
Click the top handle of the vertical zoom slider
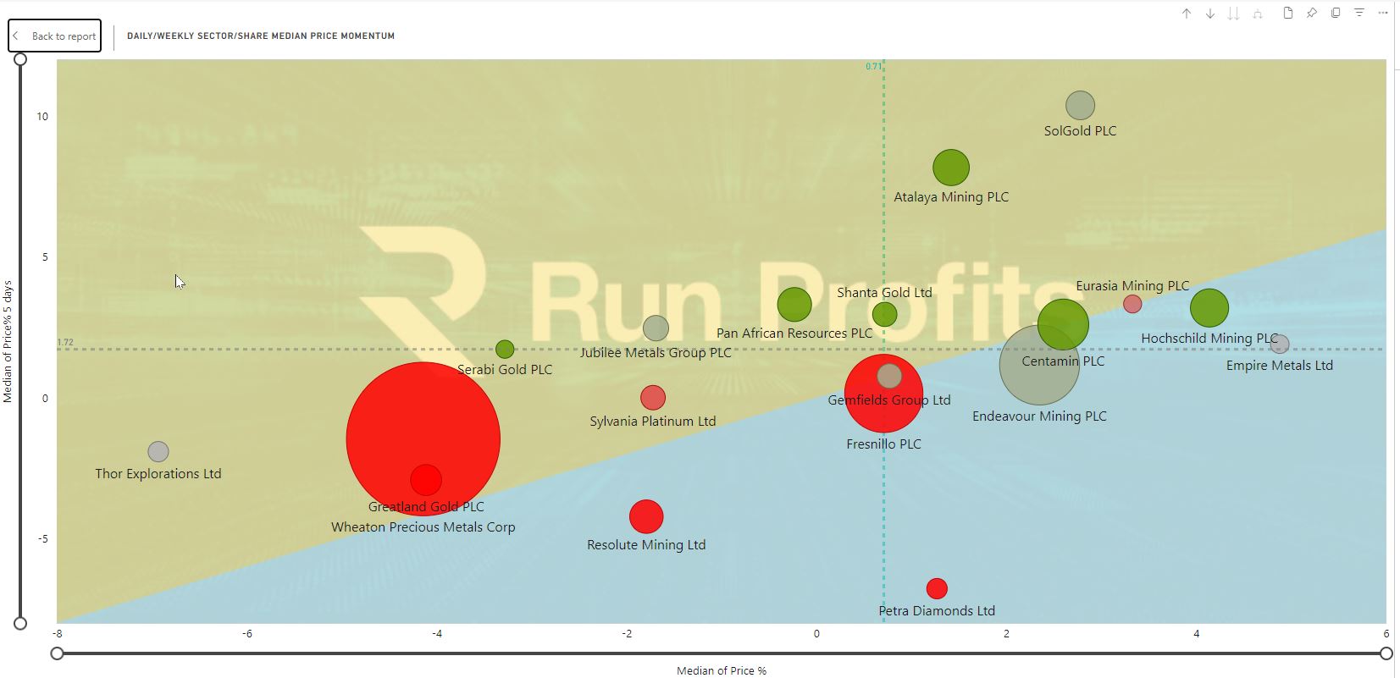(20, 59)
